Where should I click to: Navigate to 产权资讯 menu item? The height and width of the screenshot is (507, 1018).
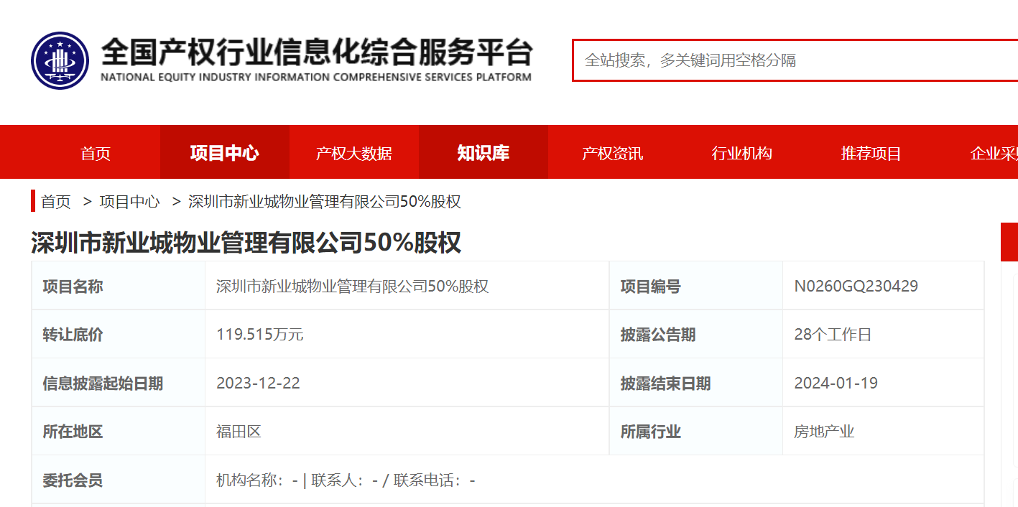click(612, 153)
